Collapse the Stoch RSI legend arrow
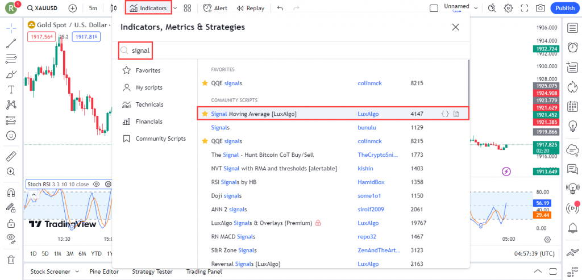This screenshot has height=280, width=582. (34, 194)
